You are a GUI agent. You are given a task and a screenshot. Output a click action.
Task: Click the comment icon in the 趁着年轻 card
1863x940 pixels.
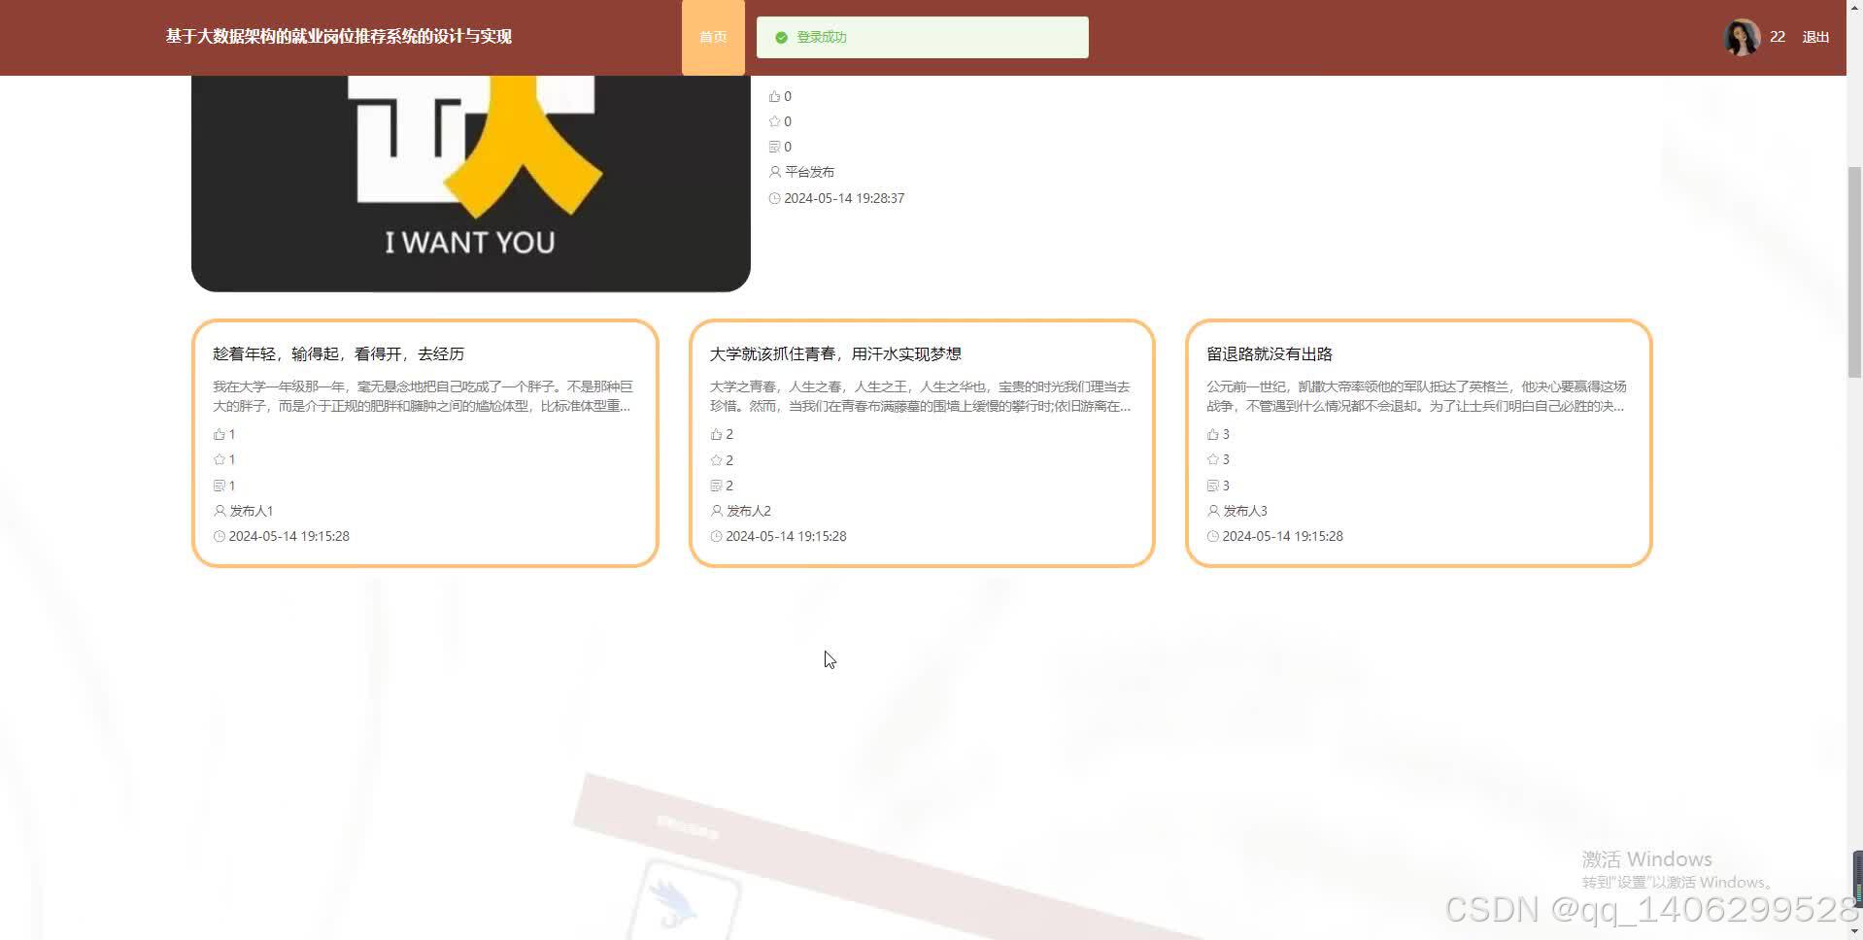[x=219, y=486]
